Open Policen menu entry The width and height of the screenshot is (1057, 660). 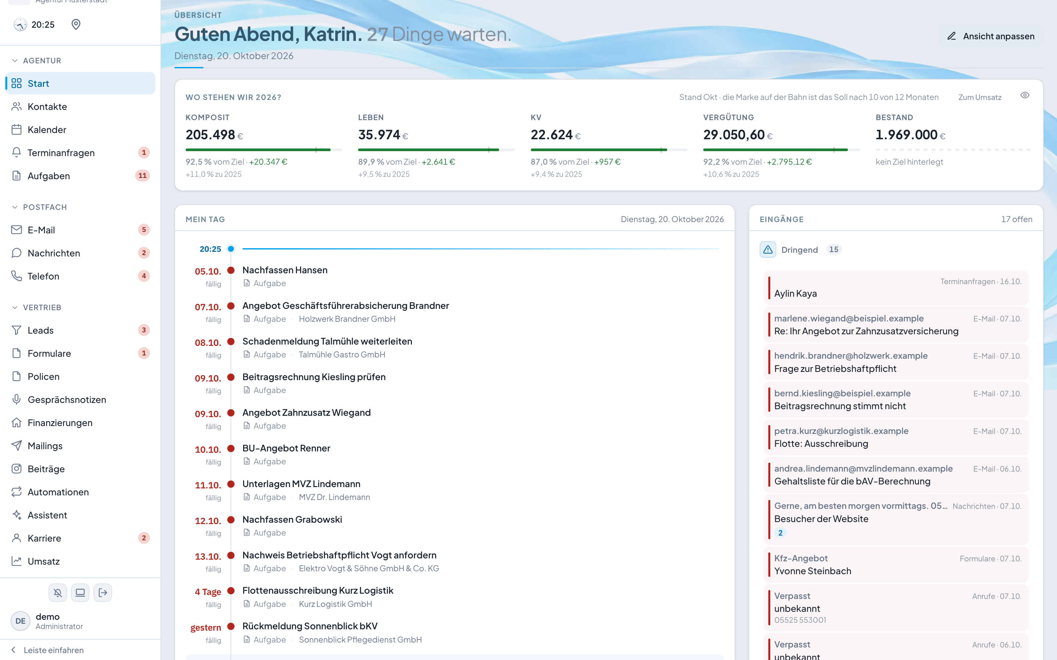80,377
